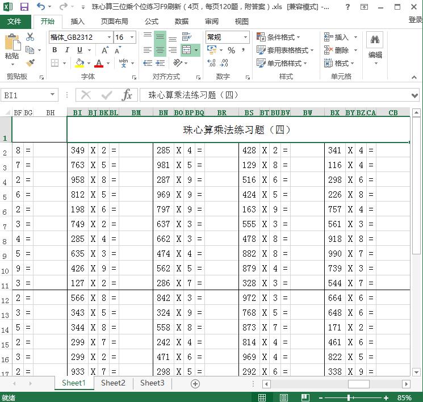Image resolution: width=423 pixels, height=402 pixels.
Task: Collapse the ribbon with the up chevron
Action: [x=414, y=77]
